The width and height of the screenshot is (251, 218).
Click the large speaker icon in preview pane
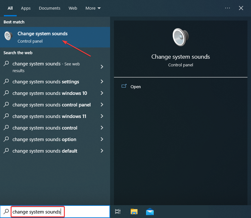pos(181,37)
